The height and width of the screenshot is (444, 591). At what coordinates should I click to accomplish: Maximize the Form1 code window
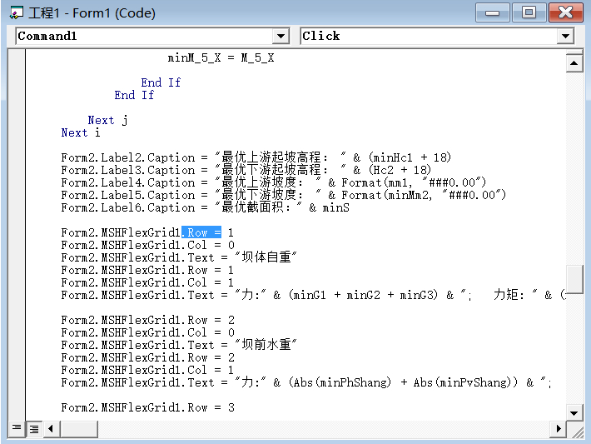[529, 12]
